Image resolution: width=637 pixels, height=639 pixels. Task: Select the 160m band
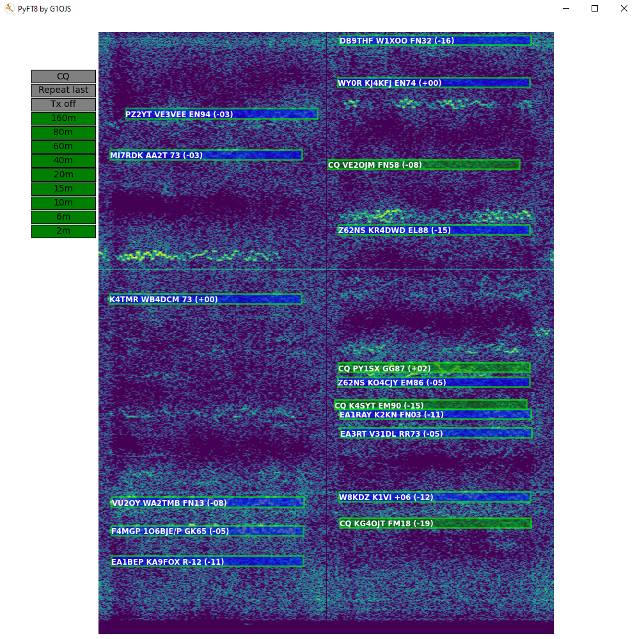pyautogui.click(x=63, y=118)
